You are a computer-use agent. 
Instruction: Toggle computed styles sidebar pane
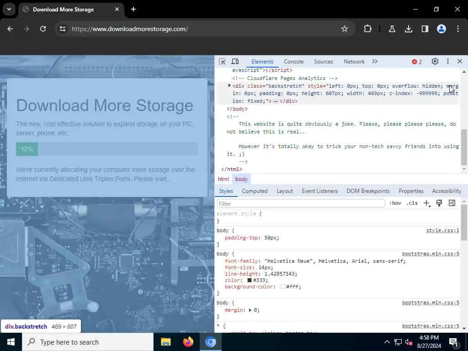(x=452, y=203)
